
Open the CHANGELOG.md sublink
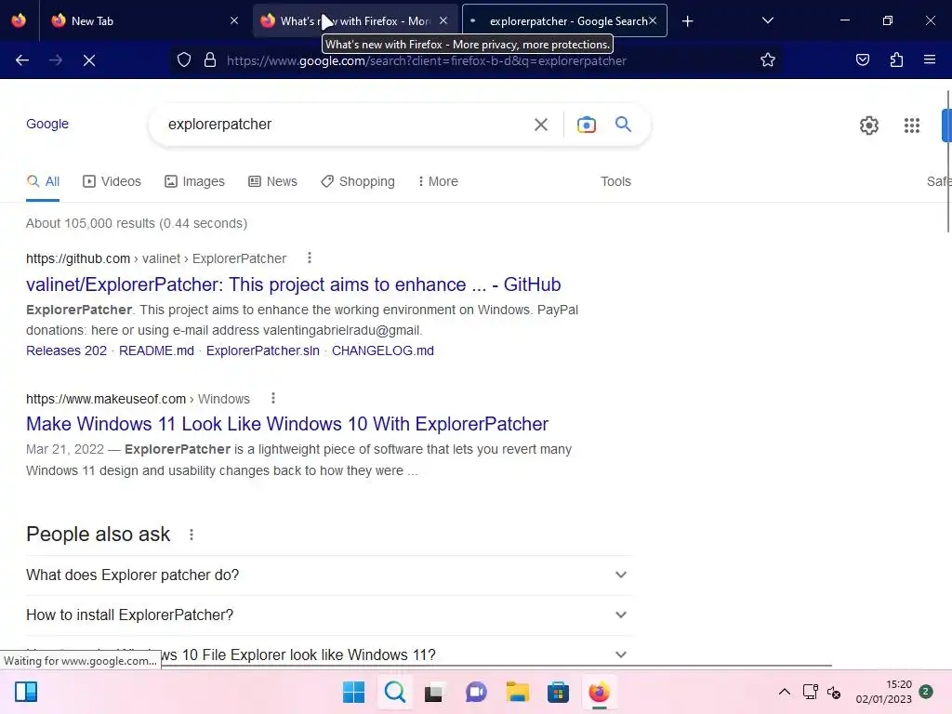click(382, 350)
